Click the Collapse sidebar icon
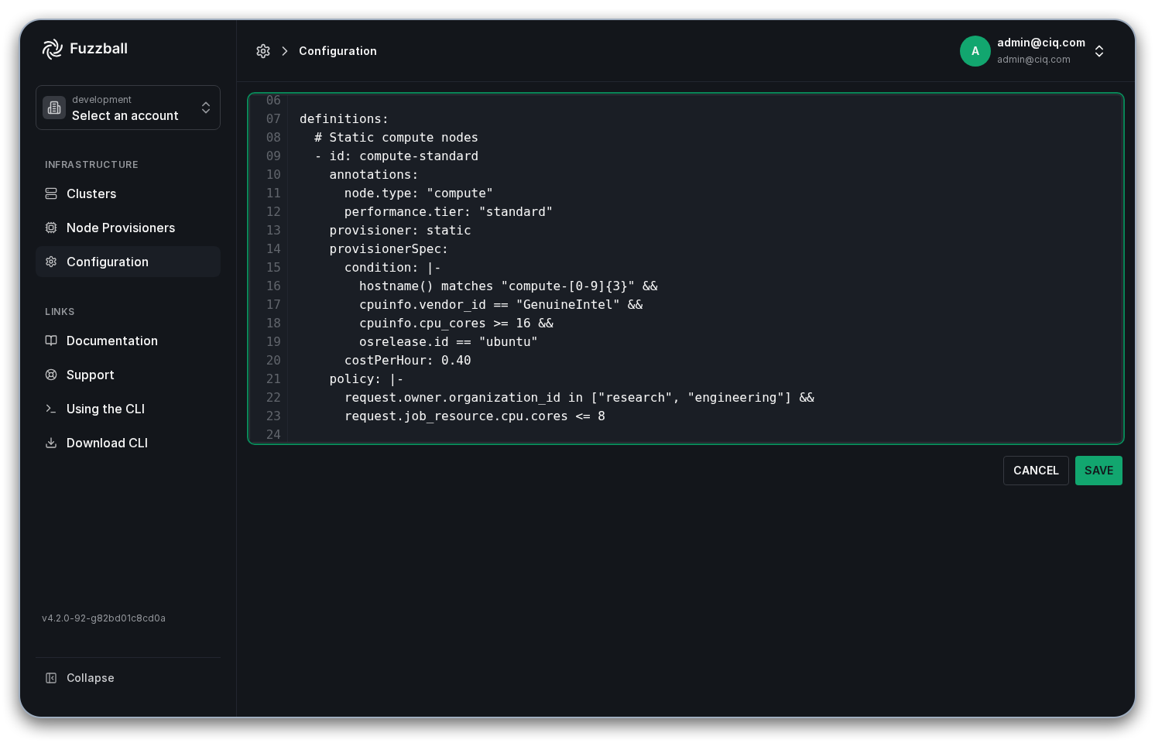This screenshot has height=743, width=1155. point(51,678)
